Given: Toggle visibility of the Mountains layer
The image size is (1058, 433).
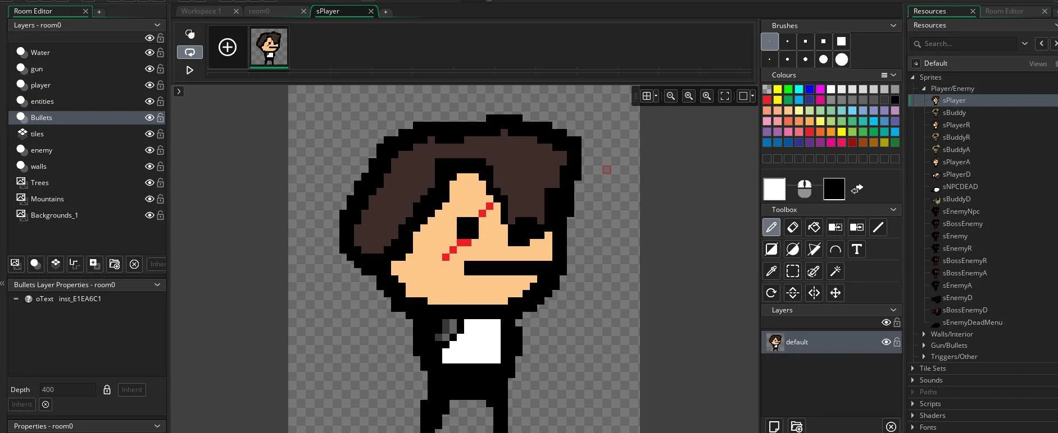Looking at the screenshot, I should tap(149, 199).
